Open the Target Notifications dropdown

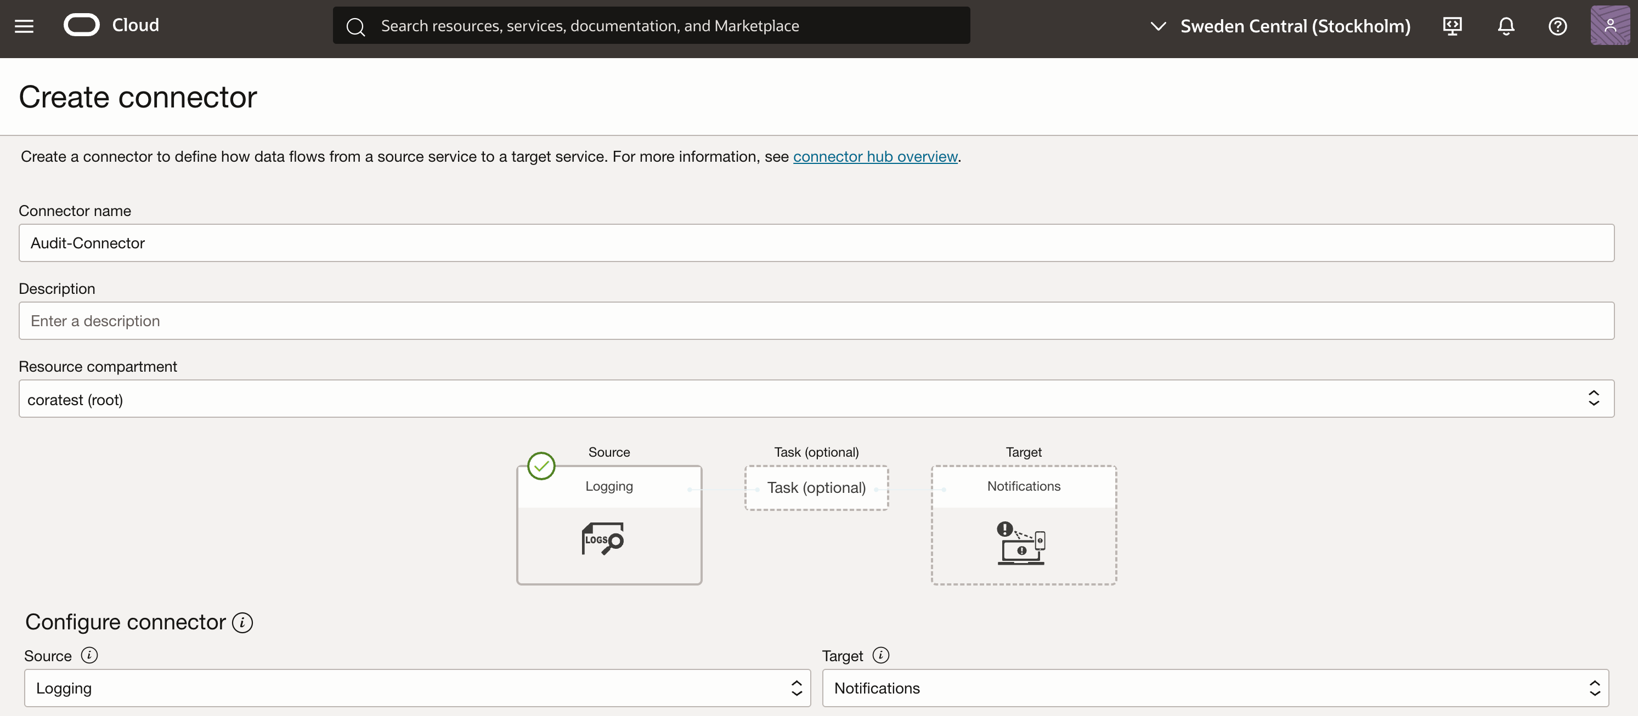[x=1215, y=687]
